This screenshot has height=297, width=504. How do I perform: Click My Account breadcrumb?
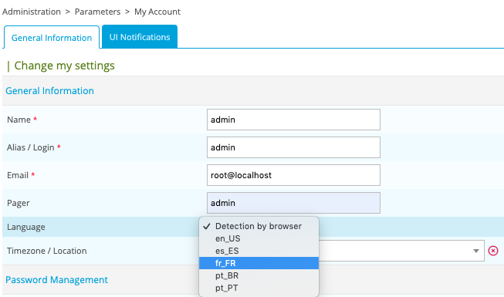point(157,12)
